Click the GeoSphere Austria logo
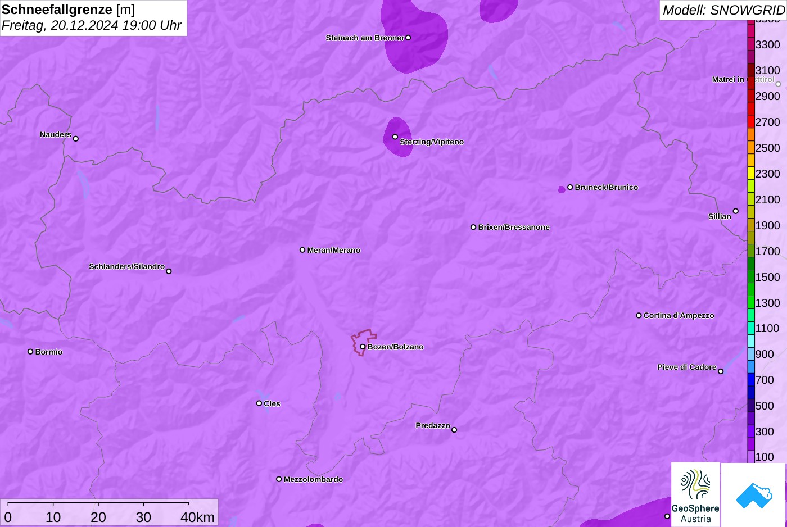The width and height of the screenshot is (787, 527). 695,494
